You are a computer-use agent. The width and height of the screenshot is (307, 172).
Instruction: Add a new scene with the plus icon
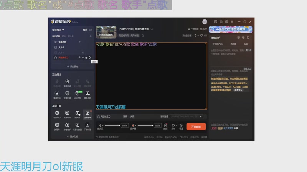tap(91, 36)
